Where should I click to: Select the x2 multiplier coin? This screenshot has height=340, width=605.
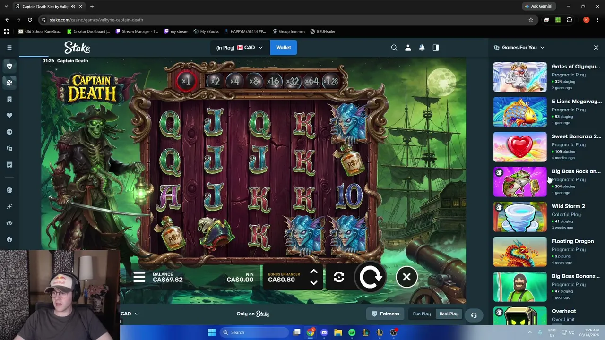[215, 81]
